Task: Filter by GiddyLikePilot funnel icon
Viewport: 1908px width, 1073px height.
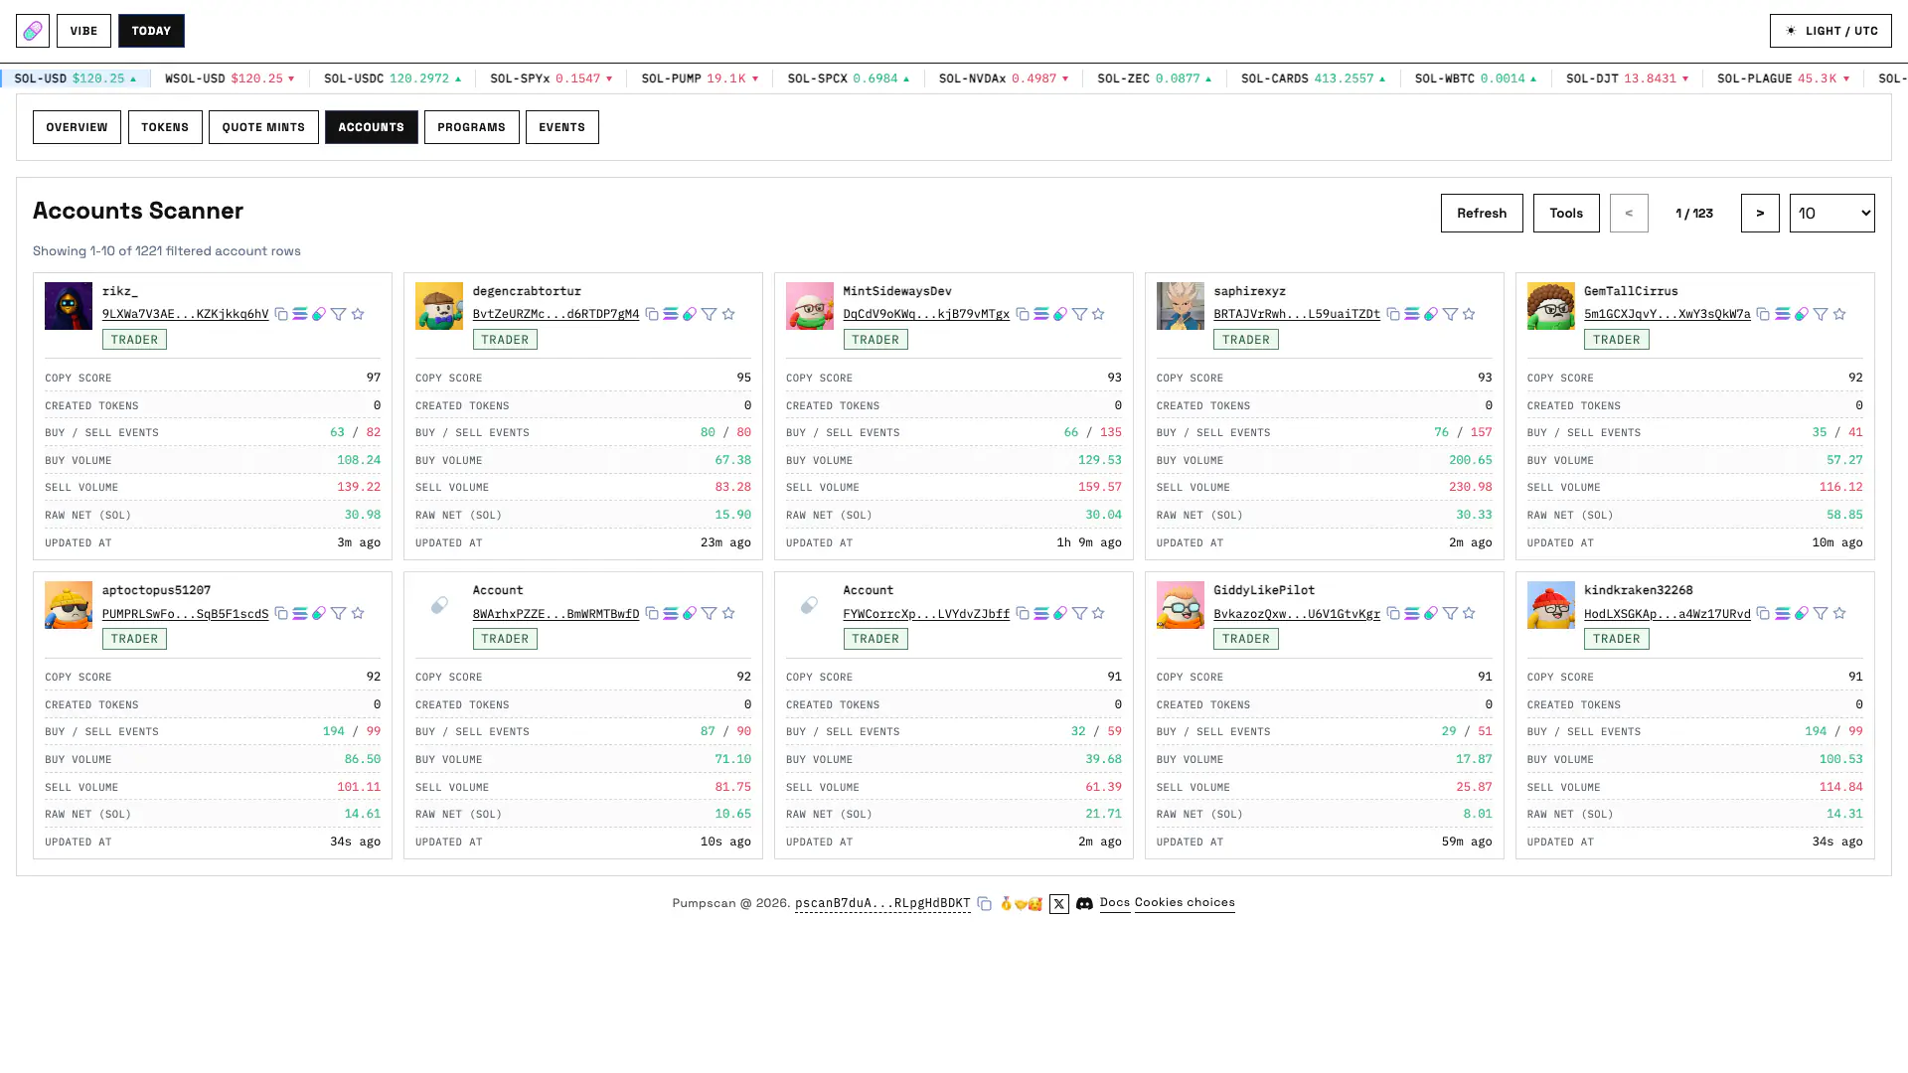Action: coord(1450,613)
